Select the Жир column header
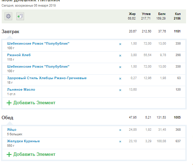 coord(132,14)
